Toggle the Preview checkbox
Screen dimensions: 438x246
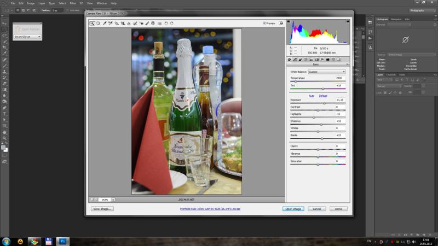[x=264, y=24]
